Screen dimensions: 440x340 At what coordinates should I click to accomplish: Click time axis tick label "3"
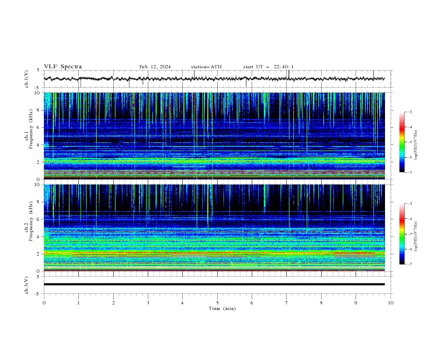coord(148,303)
